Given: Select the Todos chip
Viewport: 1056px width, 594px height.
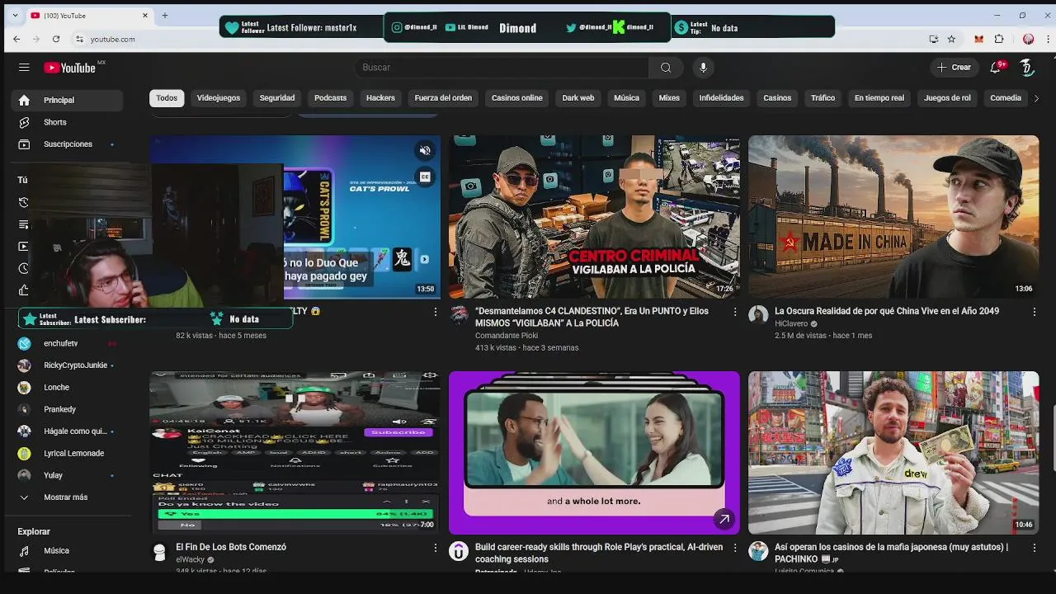Looking at the screenshot, I should point(167,98).
